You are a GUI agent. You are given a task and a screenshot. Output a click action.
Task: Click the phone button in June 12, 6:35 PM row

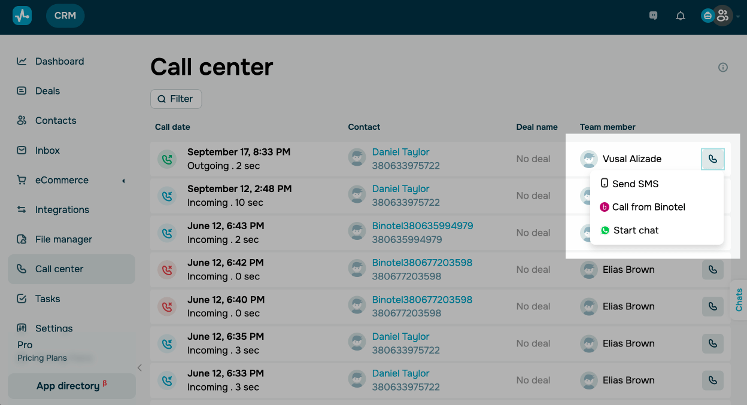pos(712,343)
